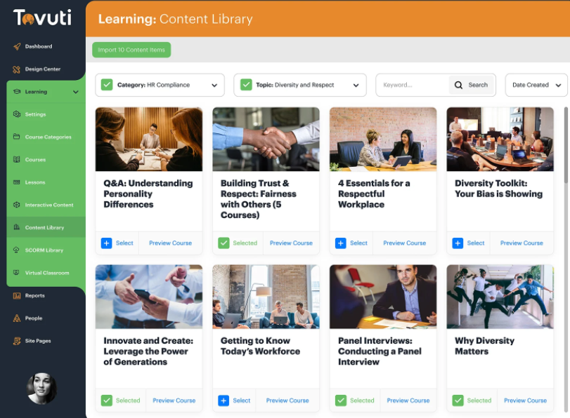The height and width of the screenshot is (418, 570).
Task: Click the user avatar photo
Action: (x=41, y=389)
